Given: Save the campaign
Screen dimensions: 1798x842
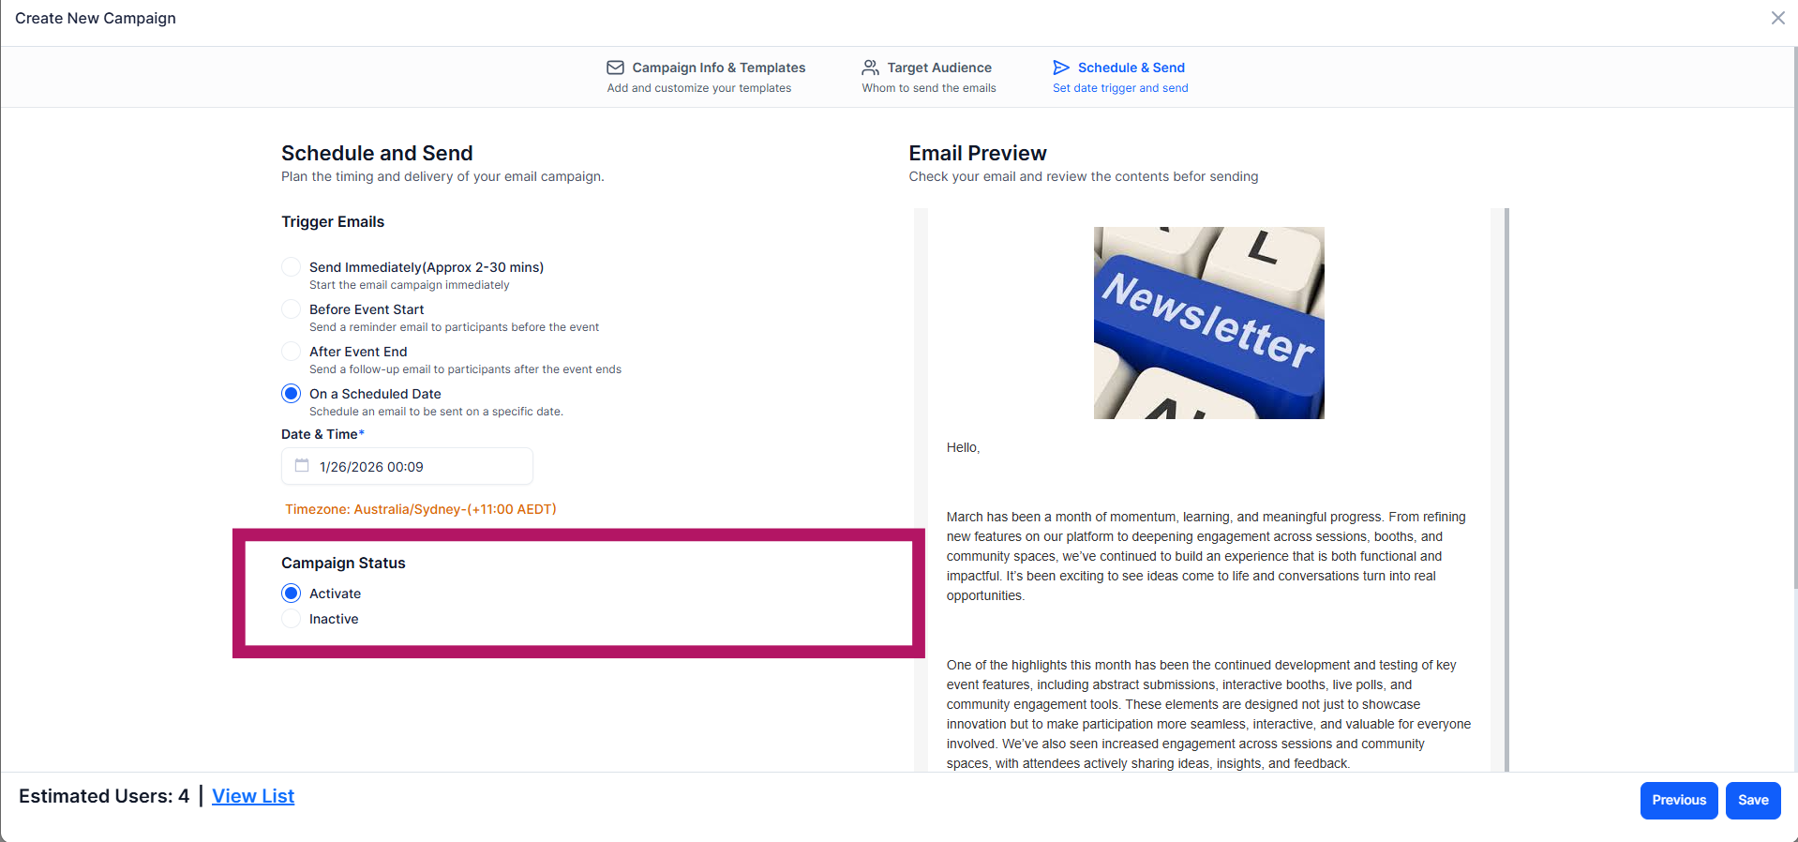Looking at the screenshot, I should click(1753, 800).
